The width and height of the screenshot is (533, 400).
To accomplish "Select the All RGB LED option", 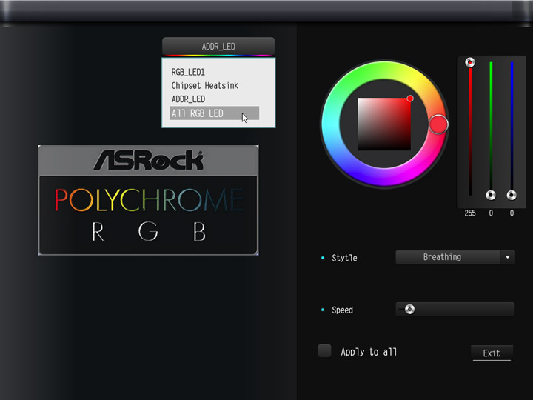I will pos(214,113).
